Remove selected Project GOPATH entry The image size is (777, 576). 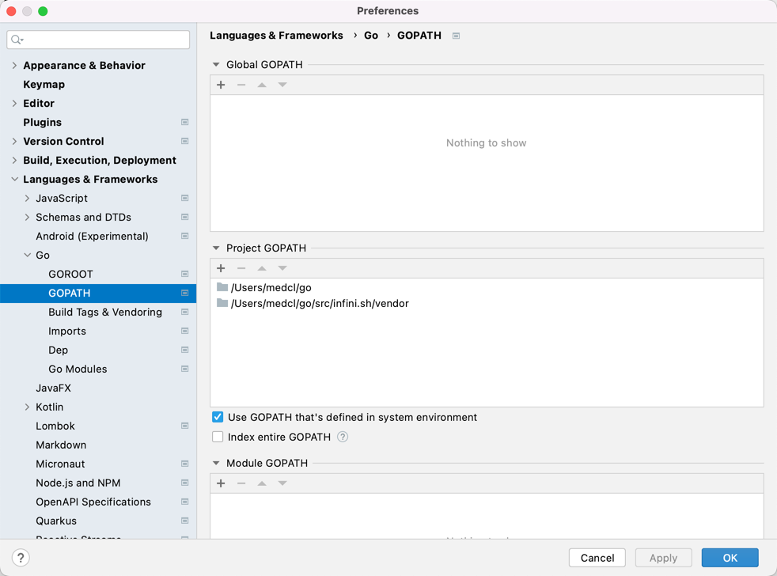(x=241, y=268)
